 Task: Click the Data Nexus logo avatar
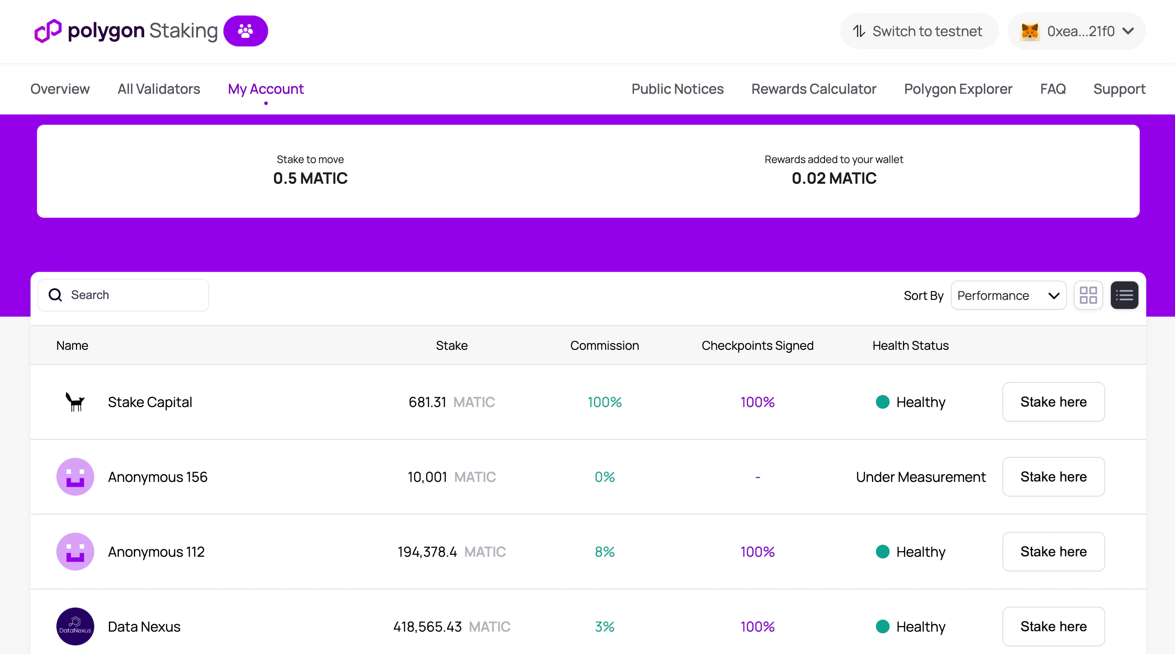(x=75, y=626)
